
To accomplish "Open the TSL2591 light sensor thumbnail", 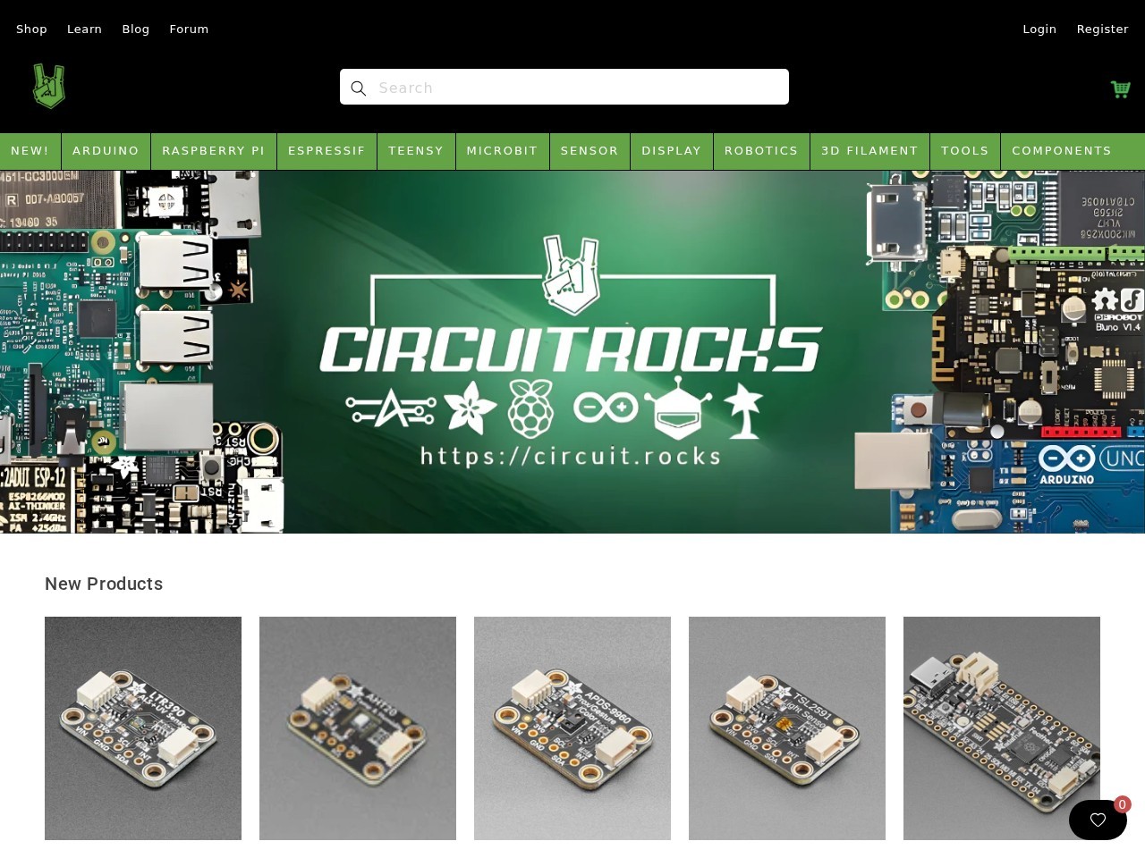I will 787,728.
